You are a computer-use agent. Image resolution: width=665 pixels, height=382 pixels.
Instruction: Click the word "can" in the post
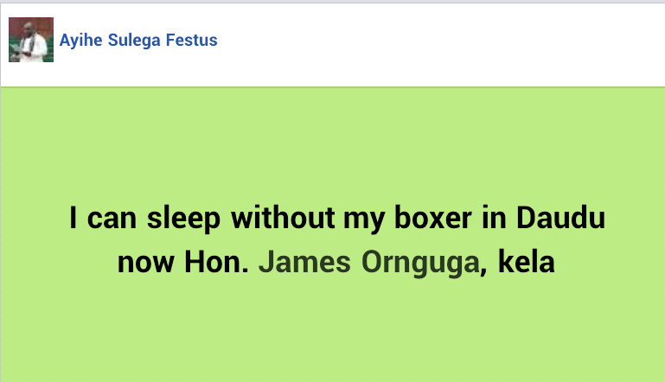pyautogui.click(x=110, y=219)
